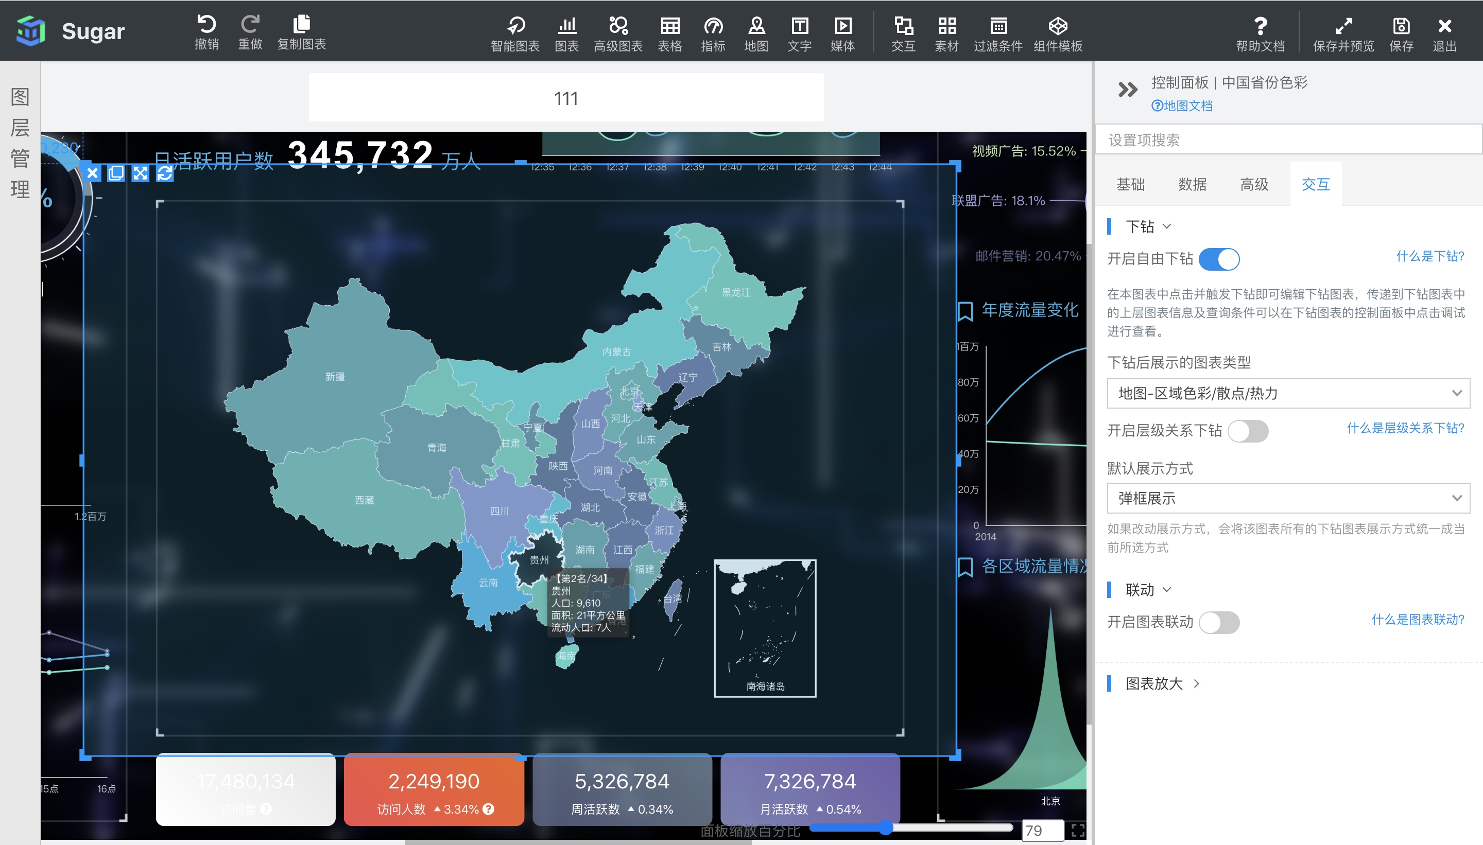Viewport: 1483px width, 845px height.
Task: Click the 什么是层级关系下钻? link
Action: (x=1406, y=428)
